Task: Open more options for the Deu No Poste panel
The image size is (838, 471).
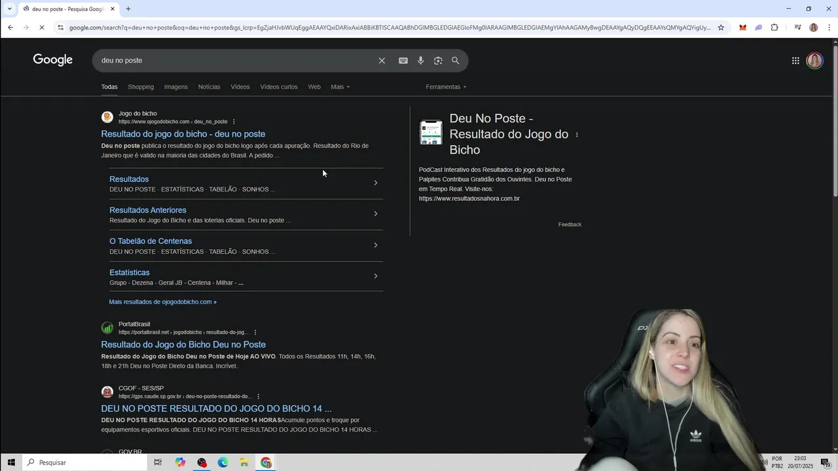Action: pos(577,135)
